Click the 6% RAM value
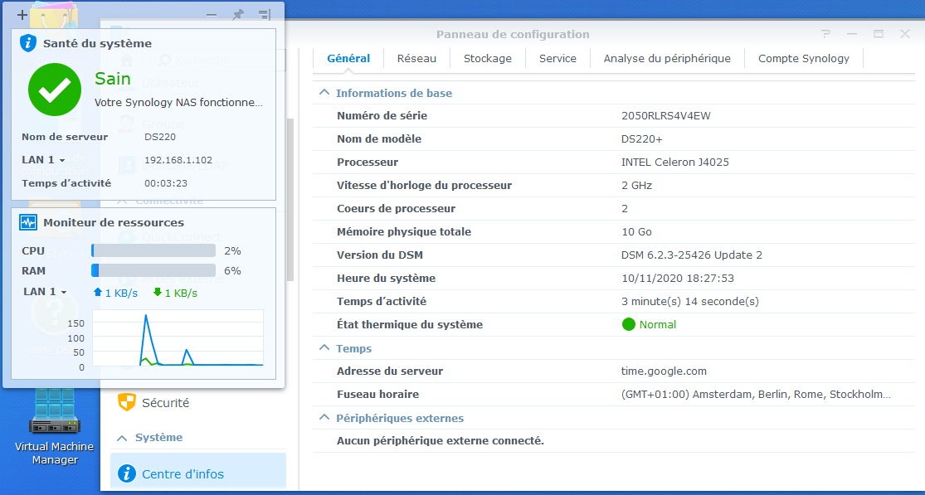Viewport: 925px width, 495px height. pos(232,271)
